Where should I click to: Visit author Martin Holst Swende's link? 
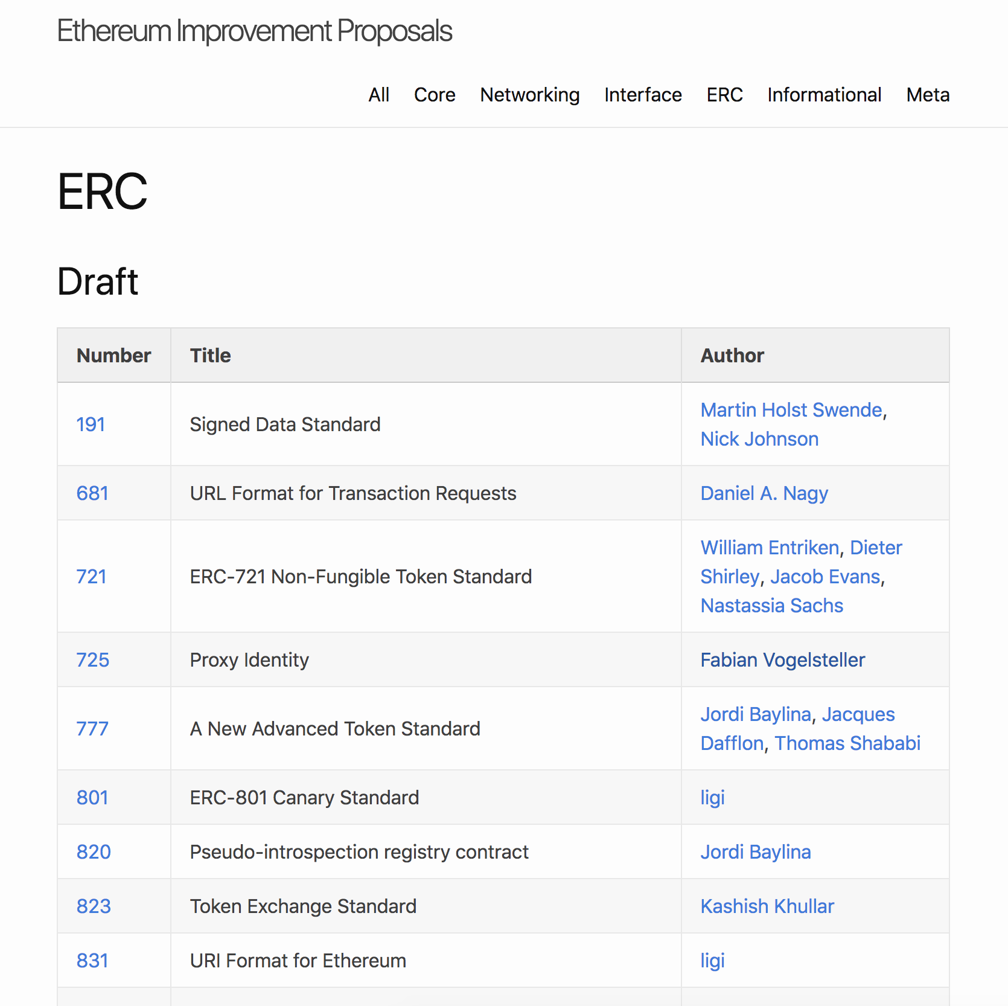coord(791,410)
